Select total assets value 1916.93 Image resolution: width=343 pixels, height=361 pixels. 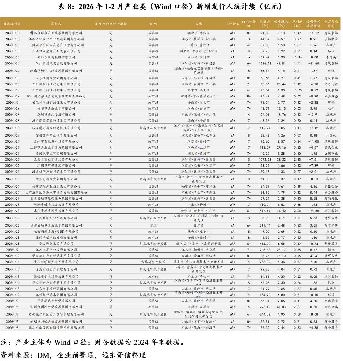(265, 64)
